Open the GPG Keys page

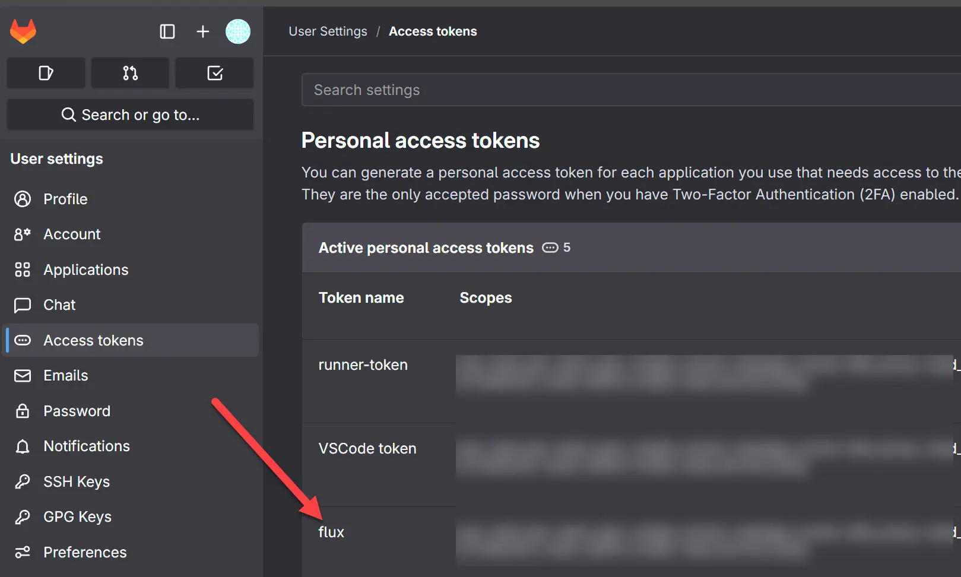point(77,517)
